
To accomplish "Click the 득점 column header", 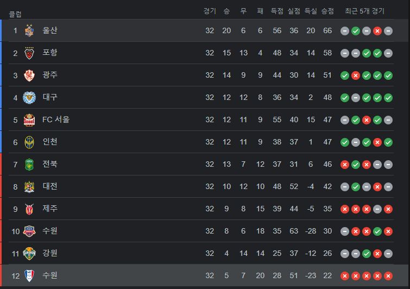I will click(277, 11).
